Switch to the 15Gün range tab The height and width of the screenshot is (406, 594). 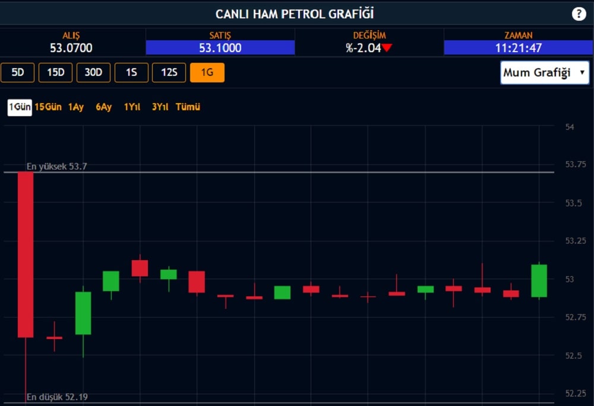click(48, 107)
